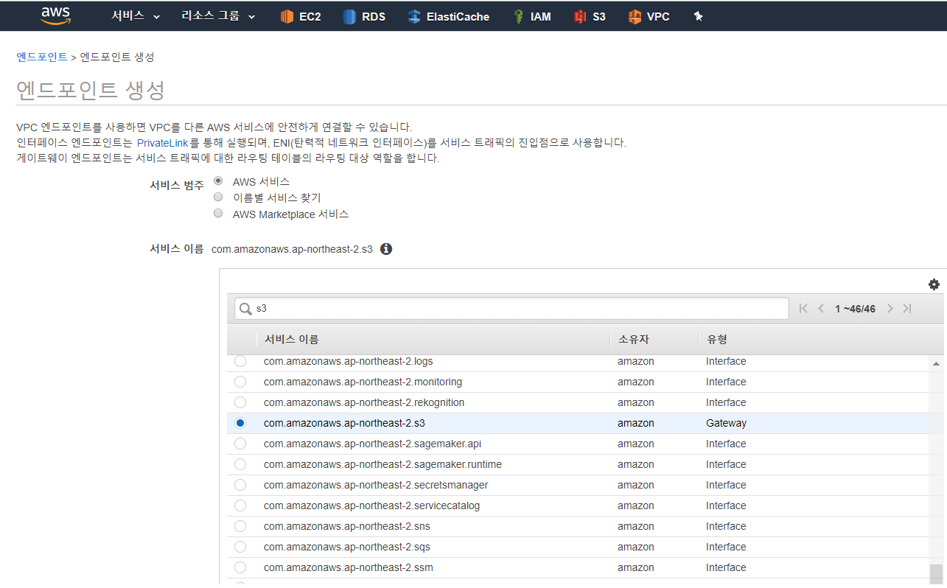This screenshot has width=947, height=588.
Task: Click Interface type in logs row
Action: pos(726,361)
